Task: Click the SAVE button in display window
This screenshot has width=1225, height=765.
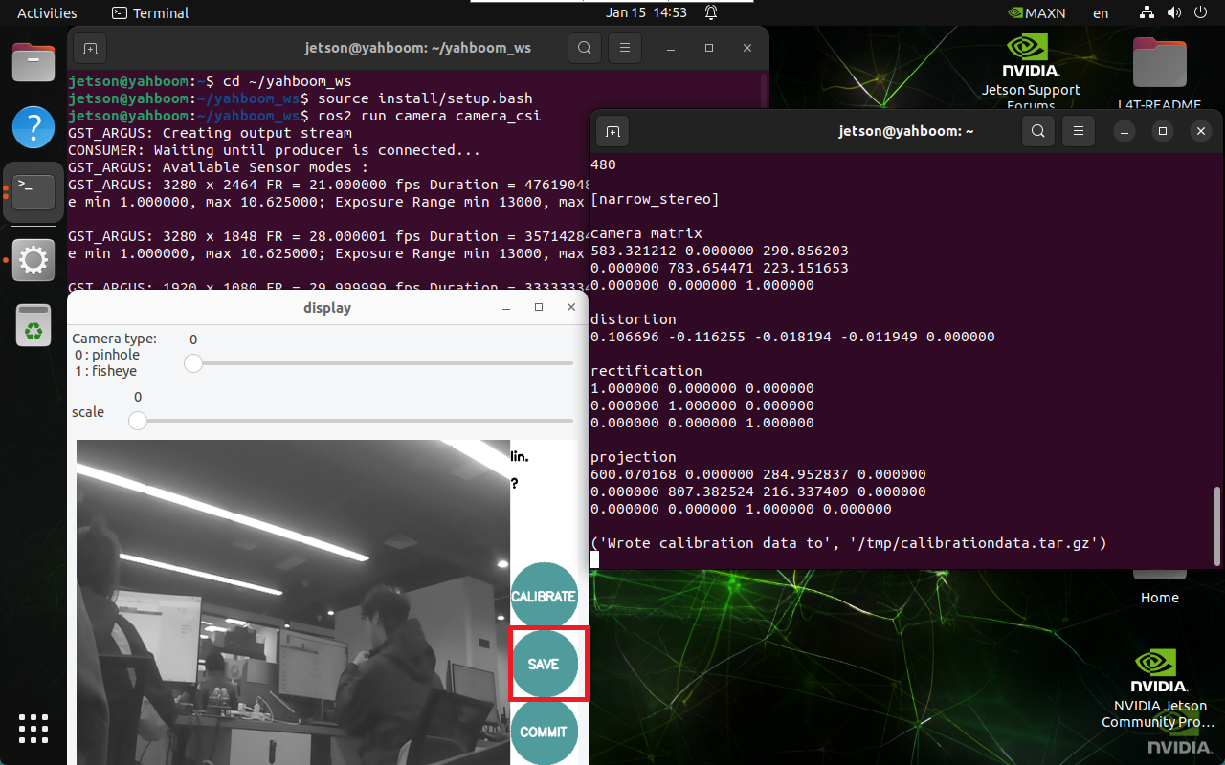Action: coord(544,664)
